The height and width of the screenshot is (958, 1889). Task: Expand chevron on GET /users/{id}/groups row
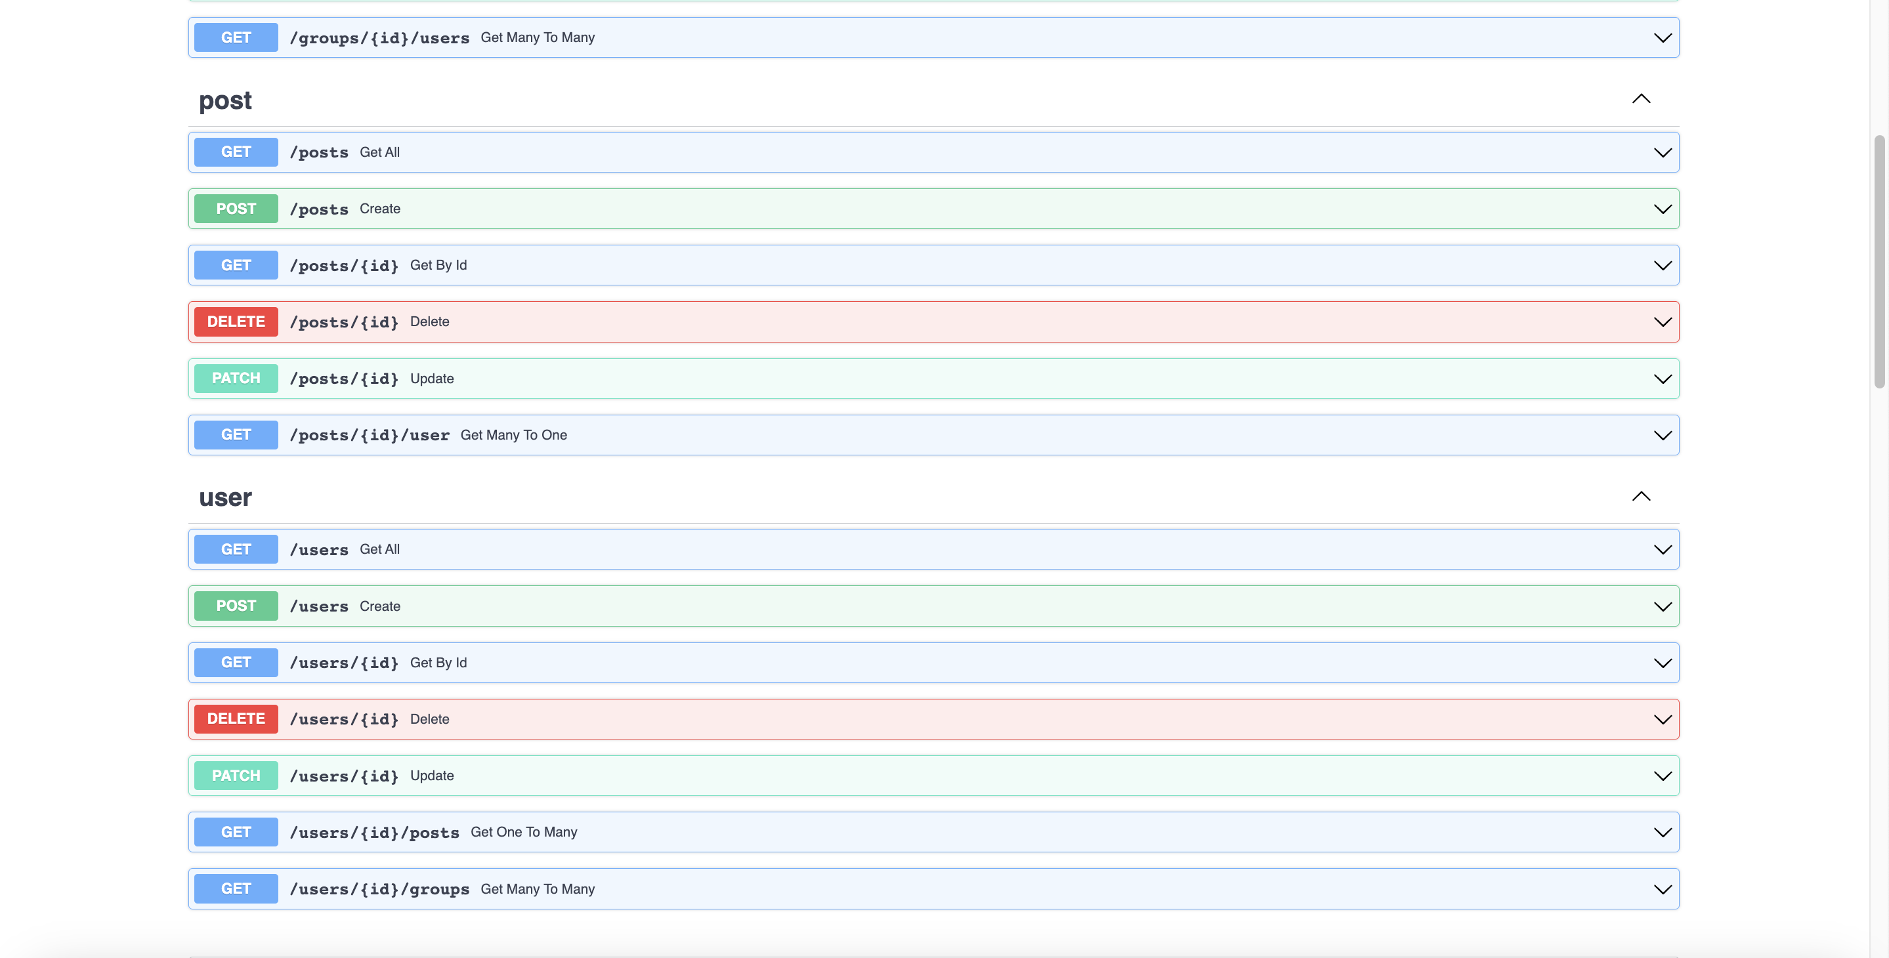point(1662,890)
